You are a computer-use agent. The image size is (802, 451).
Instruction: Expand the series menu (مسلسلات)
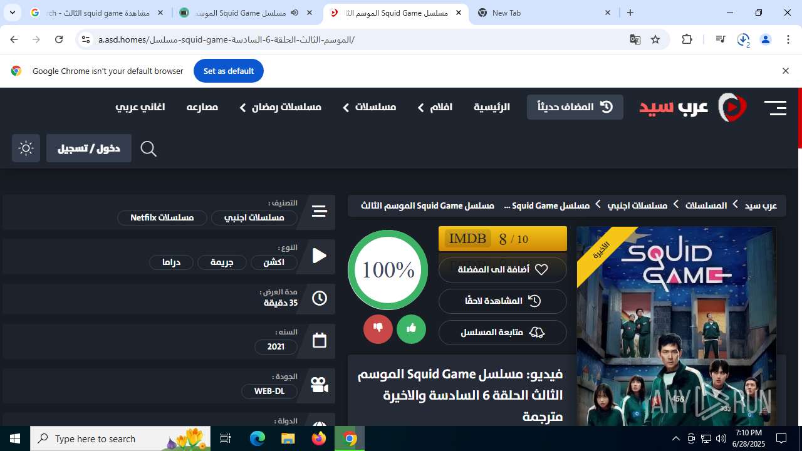pyautogui.click(x=370, y=107)
